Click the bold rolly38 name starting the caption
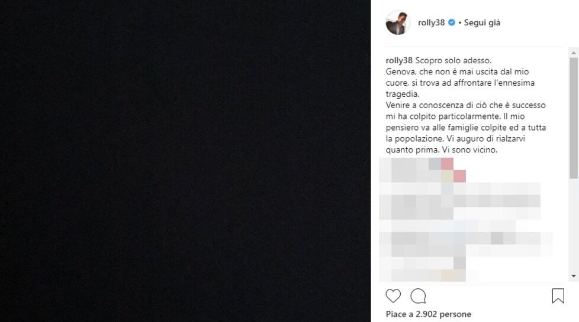 click(x=399, y=60)
